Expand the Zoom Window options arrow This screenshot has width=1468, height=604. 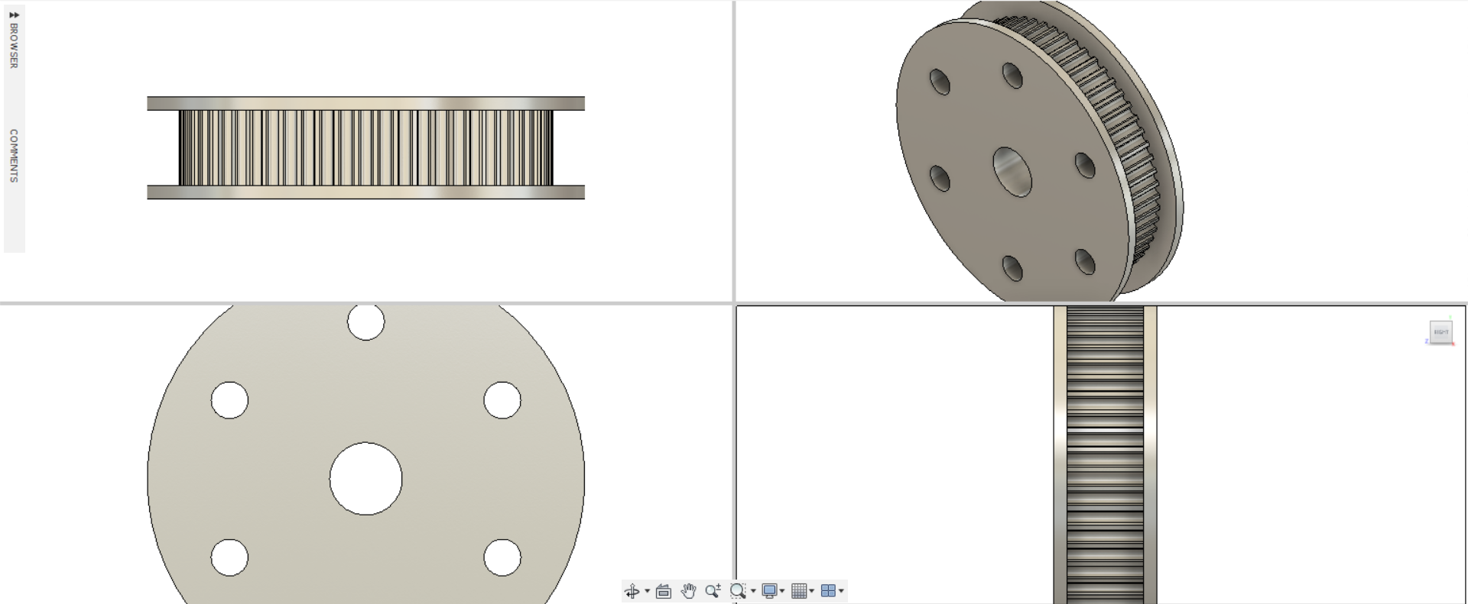pos(753,591)
